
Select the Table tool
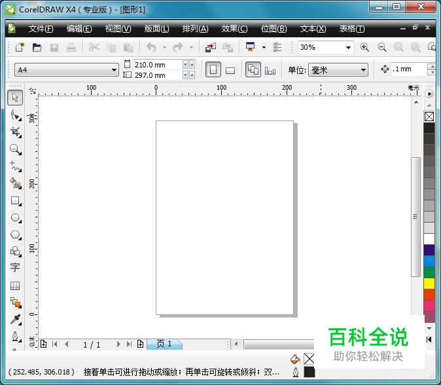pos(15,285)
